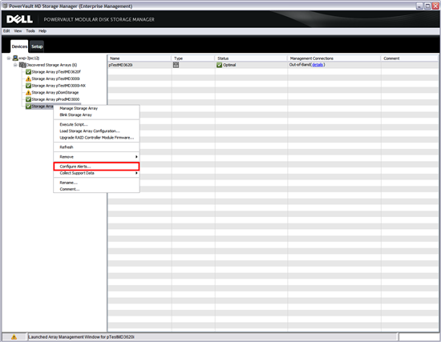Select Storage Array pTestMD3620f tree row
Image resolution: width=441 pixels, height=342 pixels.
point(56,72)
